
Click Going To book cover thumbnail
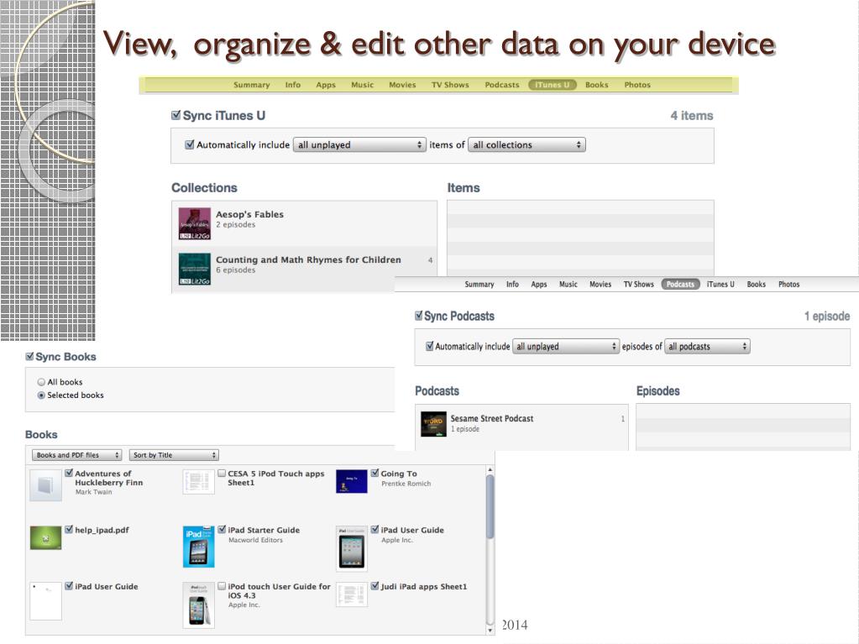(x=351, y=481)
